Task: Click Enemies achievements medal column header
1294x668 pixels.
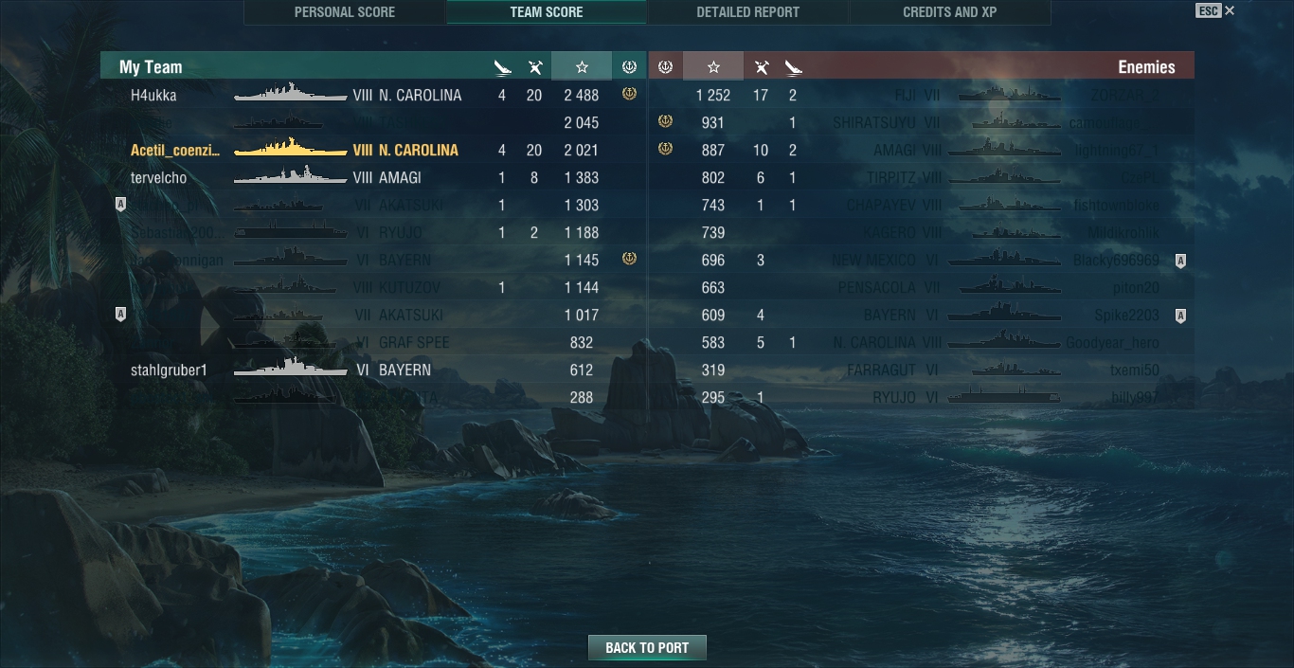Action: point(665,67)
